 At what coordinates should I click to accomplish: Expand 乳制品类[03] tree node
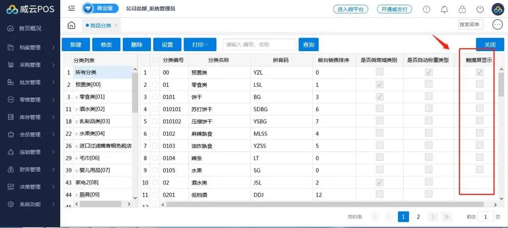click(77, 121)
